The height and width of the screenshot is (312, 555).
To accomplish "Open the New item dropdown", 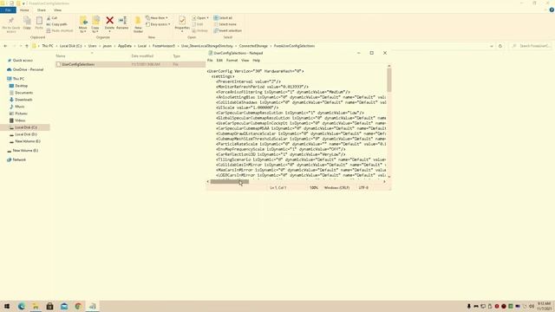I will click(x=157, y=17).
